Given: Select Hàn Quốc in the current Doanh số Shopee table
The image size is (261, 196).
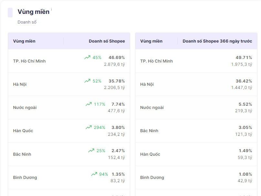Looking at the screenshot, I should tap(23, 131).
